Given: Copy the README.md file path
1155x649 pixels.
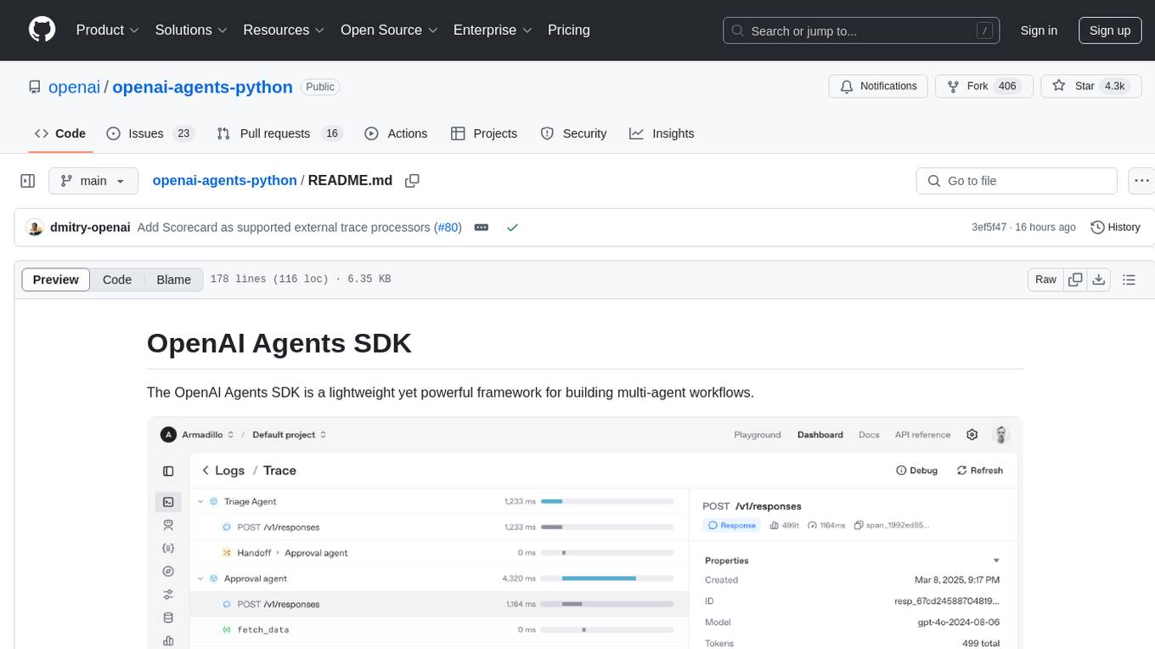Looking at the screenshot, I should (413, 181).
